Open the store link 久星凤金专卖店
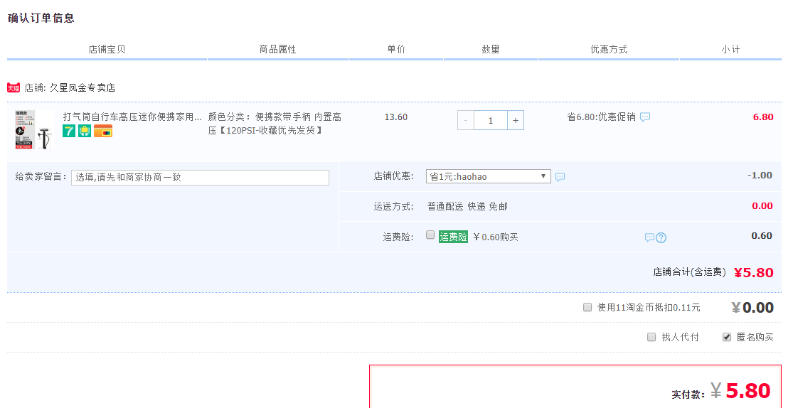This screenshot has height=408, width=793. (x=83, y=88)
